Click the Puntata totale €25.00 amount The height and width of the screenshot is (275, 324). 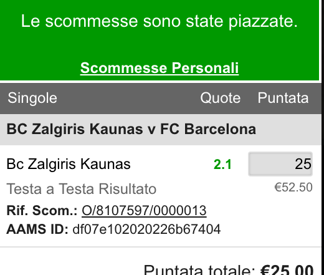[287, 270]
